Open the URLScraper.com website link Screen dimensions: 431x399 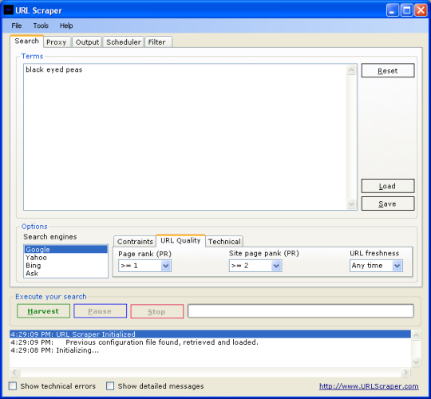pos(369,386)
